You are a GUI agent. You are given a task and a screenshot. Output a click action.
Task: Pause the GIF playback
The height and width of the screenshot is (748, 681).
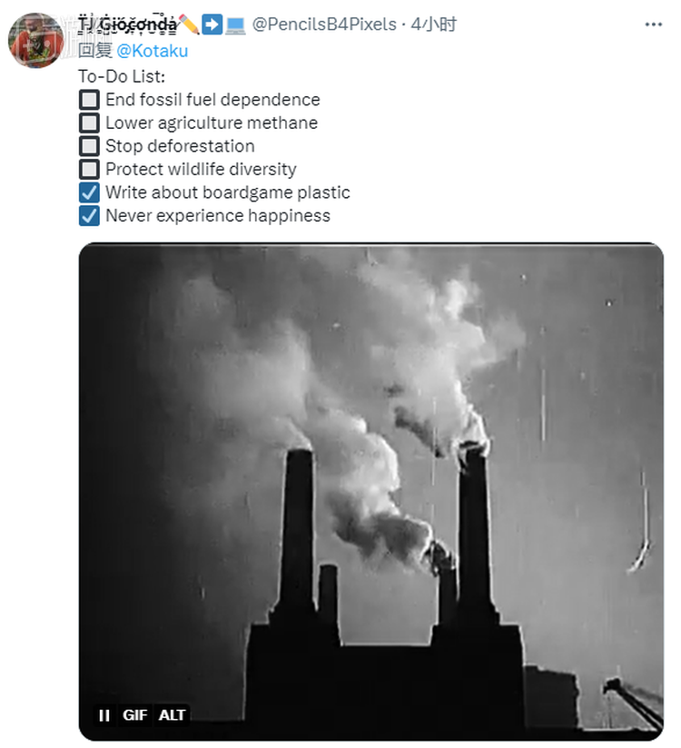104,715
